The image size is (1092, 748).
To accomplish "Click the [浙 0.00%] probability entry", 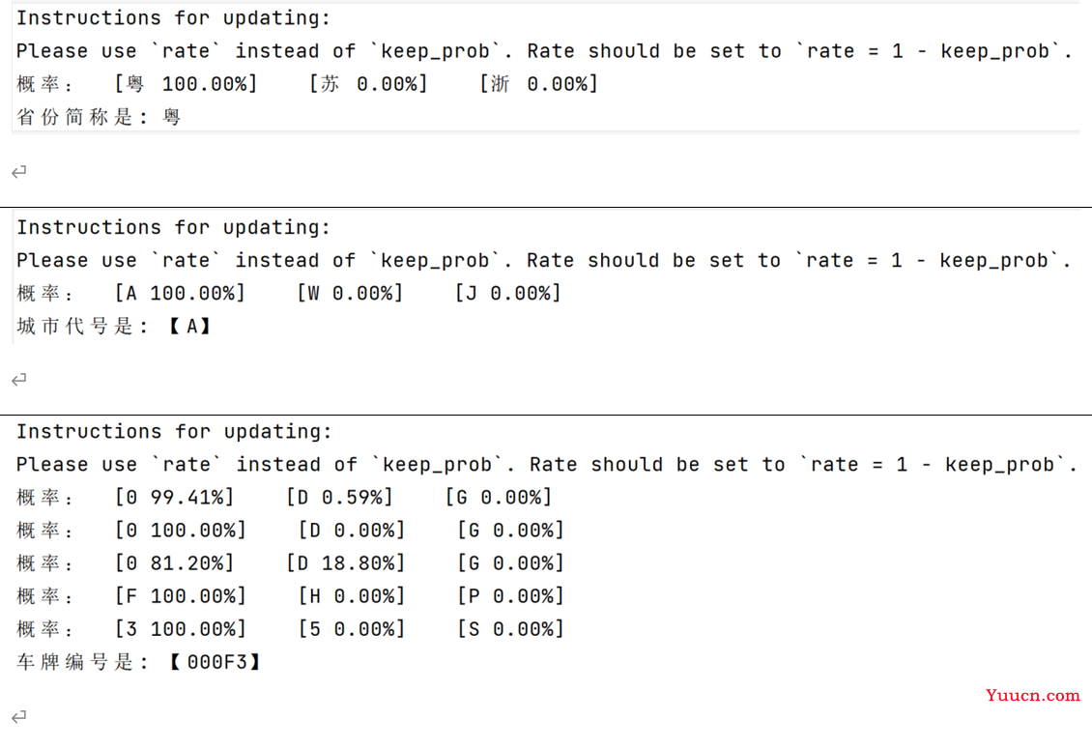I will [539, 84].
